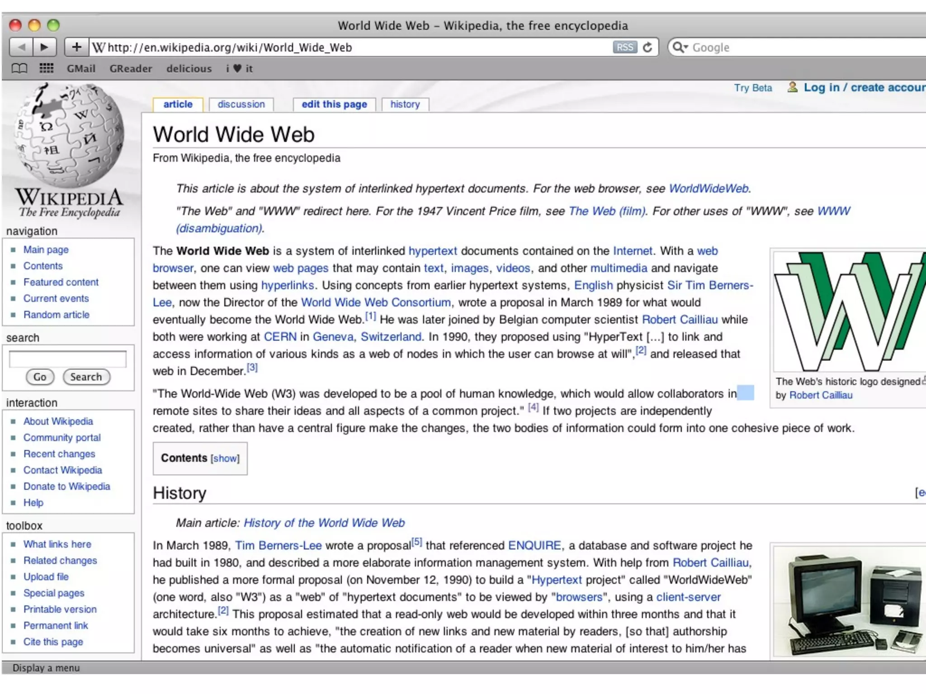Click the Wikipedia globe logo
Screen dimensions: 926x694
[x=69, y=136]
